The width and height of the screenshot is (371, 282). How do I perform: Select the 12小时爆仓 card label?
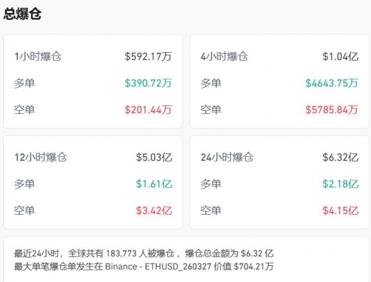[x=41, y=157]
